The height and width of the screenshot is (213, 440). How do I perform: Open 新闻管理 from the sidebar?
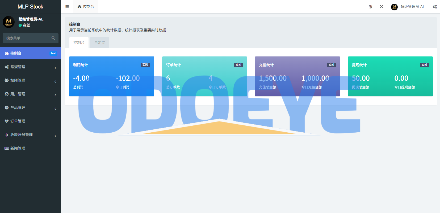click(x=18, y=148)
